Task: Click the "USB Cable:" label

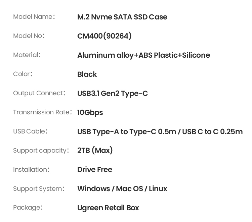Action: tap(30, 131)
